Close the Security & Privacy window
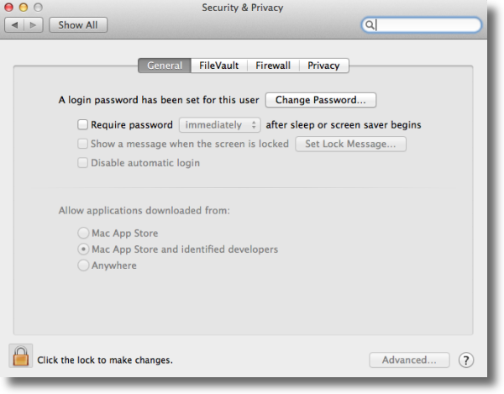The width and height of the screenshot is (504, 394). [8, 7]
